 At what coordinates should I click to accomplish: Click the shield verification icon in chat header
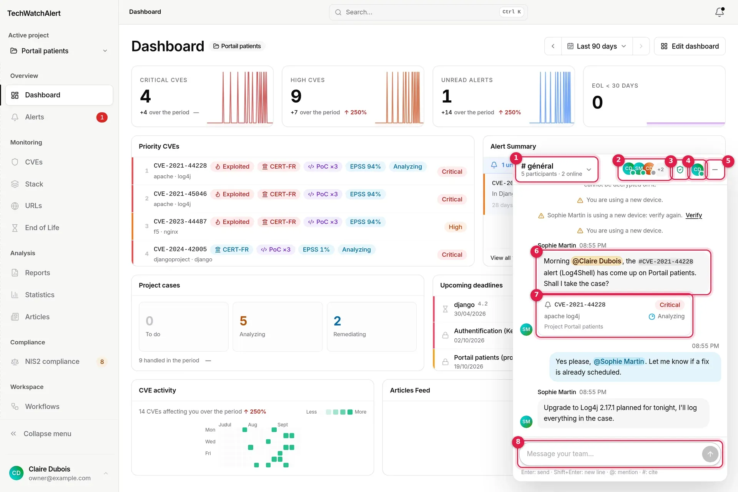680,170
